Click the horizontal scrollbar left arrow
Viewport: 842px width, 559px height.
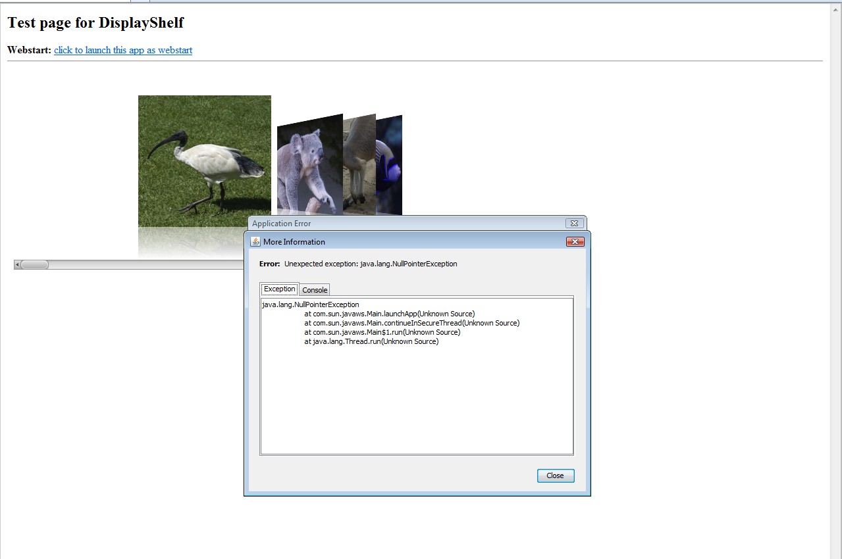(x=17, y=264)
